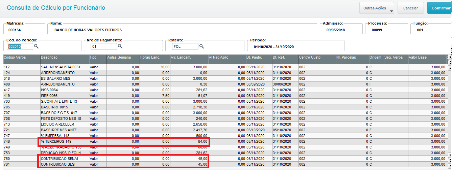Image resolution: width=453 pixels, height=170 pixels.
Task: Click the 30/09/2020 payment date cell
Action: coord(259,84)
